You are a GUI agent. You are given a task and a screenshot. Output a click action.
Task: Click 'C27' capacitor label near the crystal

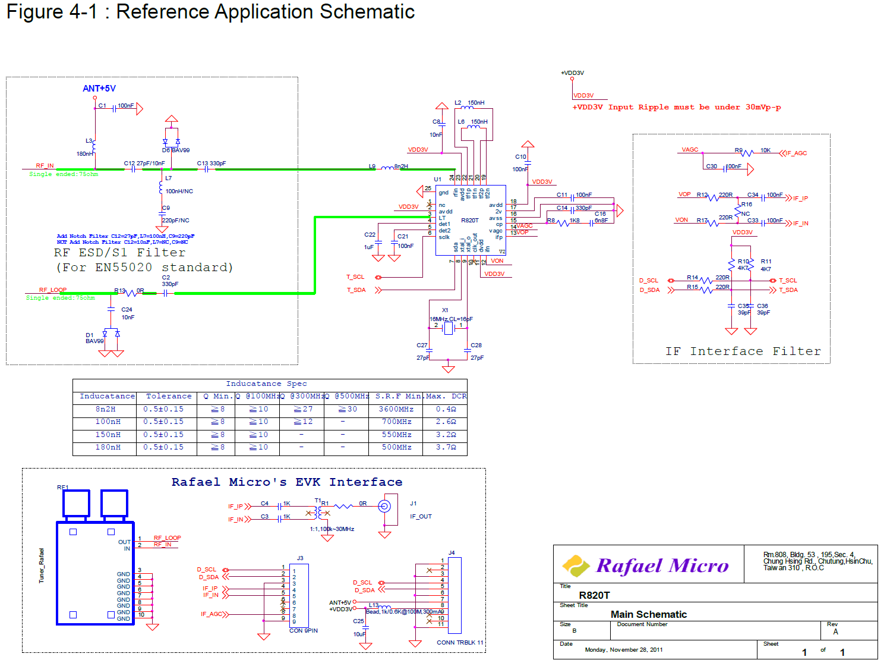(x=422, y=345)
